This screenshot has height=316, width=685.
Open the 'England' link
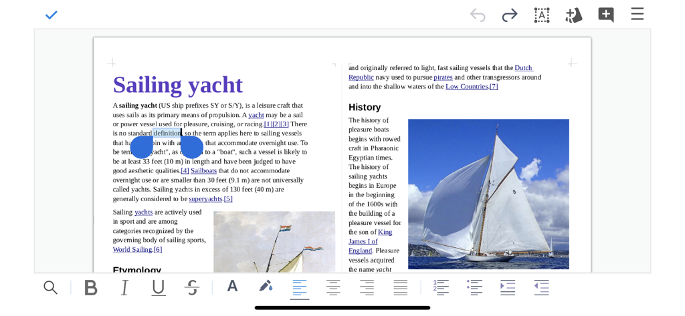click(360, 251)
